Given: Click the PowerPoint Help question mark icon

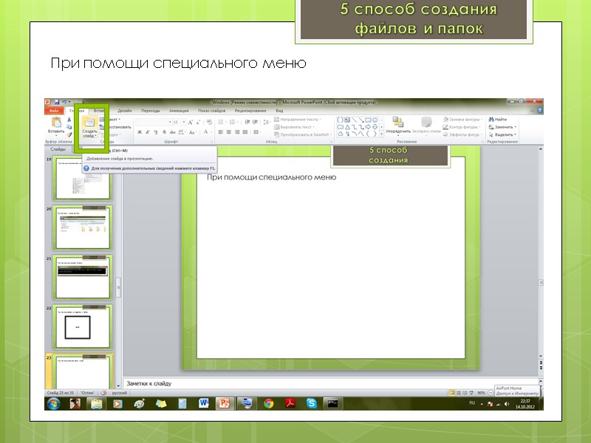Looking at the screenshot, I should click(540, 110).
